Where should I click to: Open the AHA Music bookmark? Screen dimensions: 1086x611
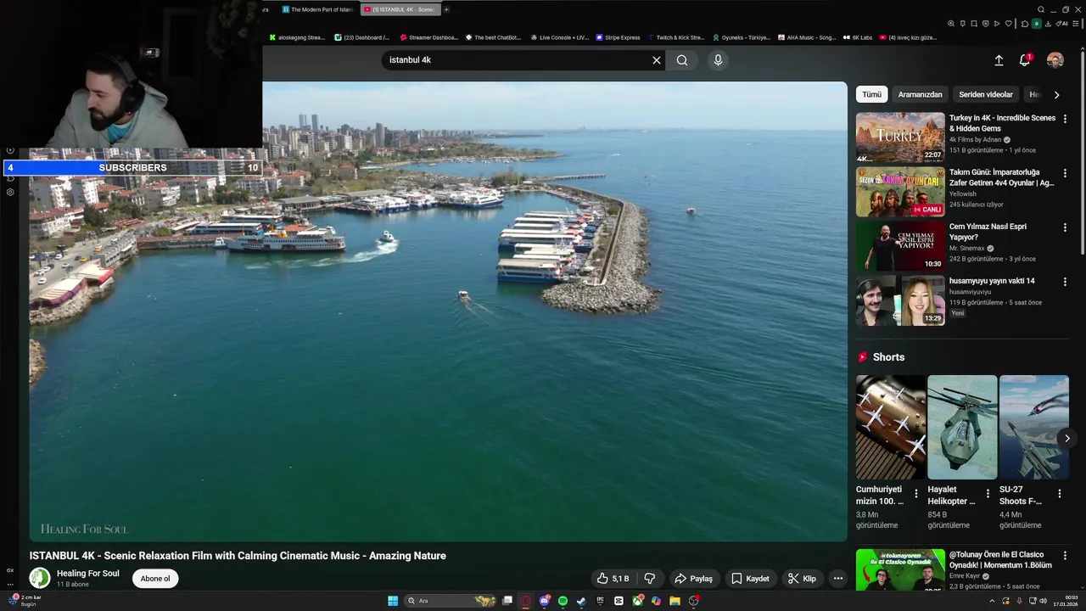tap(807, 37)
